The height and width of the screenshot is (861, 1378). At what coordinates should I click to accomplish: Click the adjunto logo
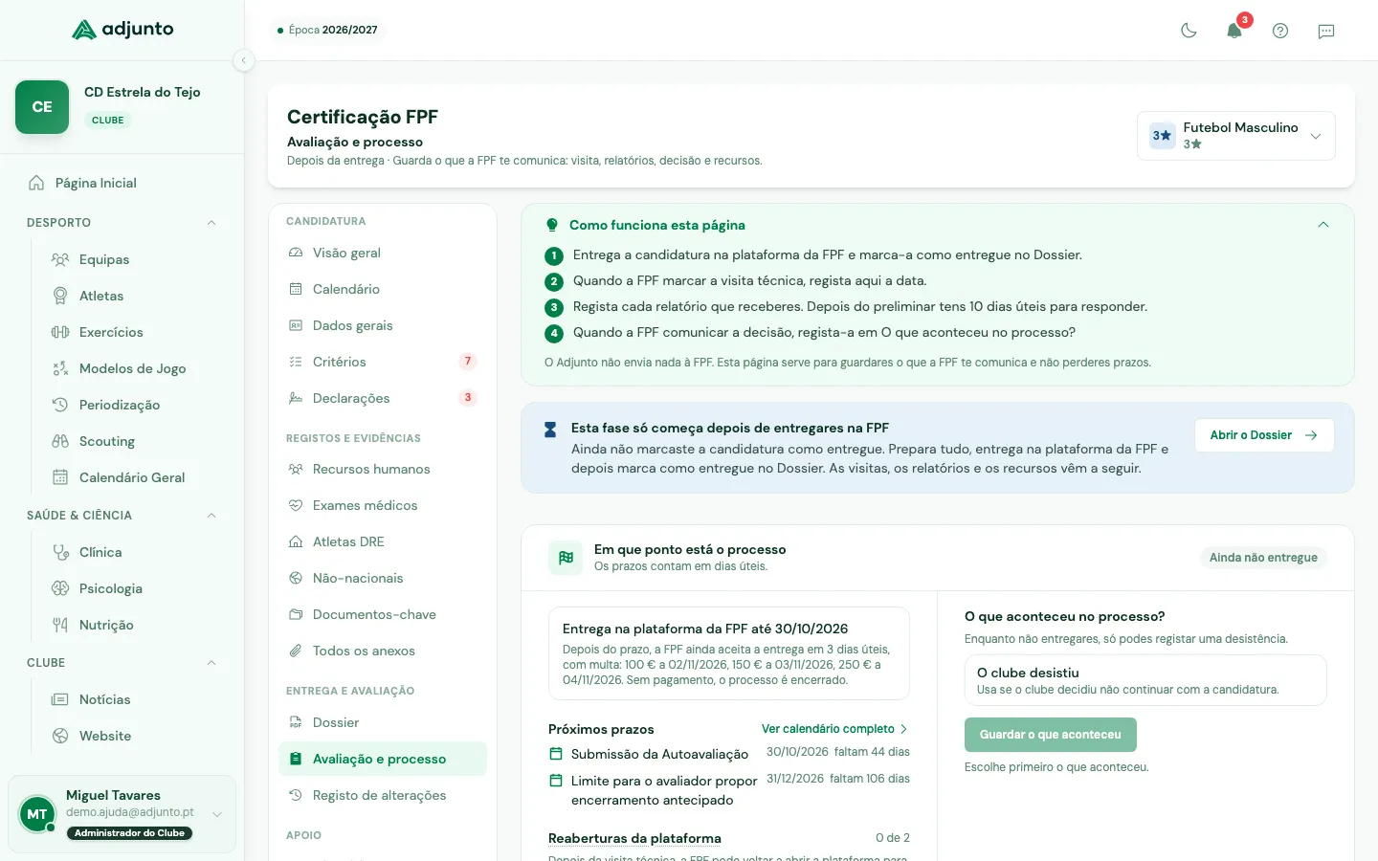coord(122,30)
